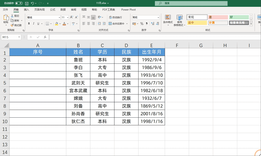Apply the Check Cell (检查单元格) style

coord(239,23)
